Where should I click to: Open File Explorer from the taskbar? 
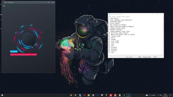[x=89, y=95]
